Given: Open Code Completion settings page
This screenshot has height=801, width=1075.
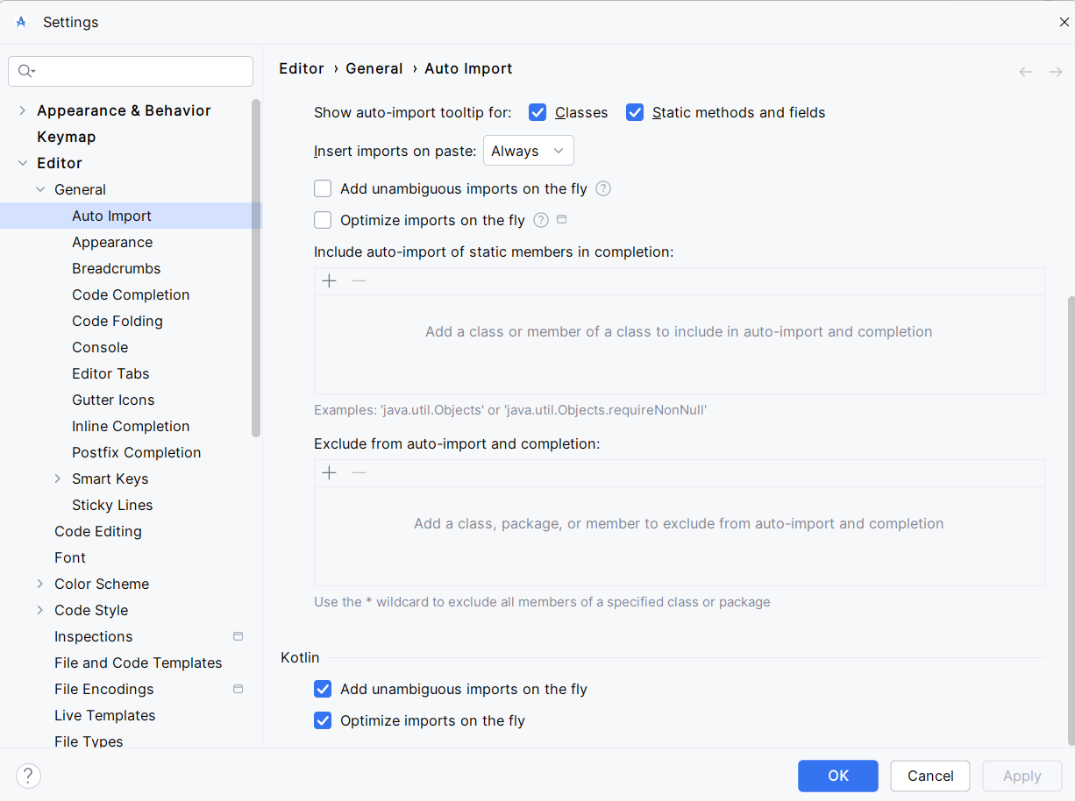Looking at the screenshot, I should (131, 294).
